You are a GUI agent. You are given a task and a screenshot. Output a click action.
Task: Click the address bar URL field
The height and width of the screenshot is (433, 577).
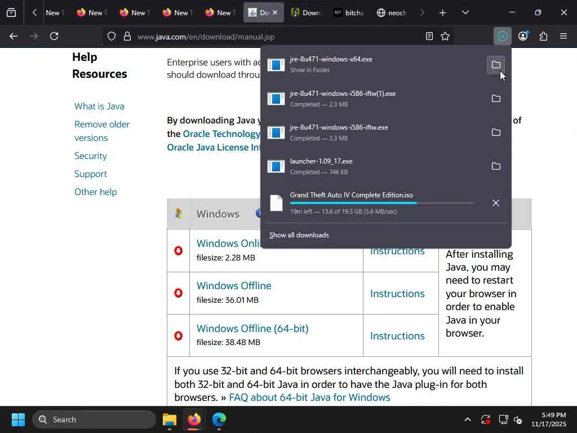pyautogui.click(x=278, y=37)
